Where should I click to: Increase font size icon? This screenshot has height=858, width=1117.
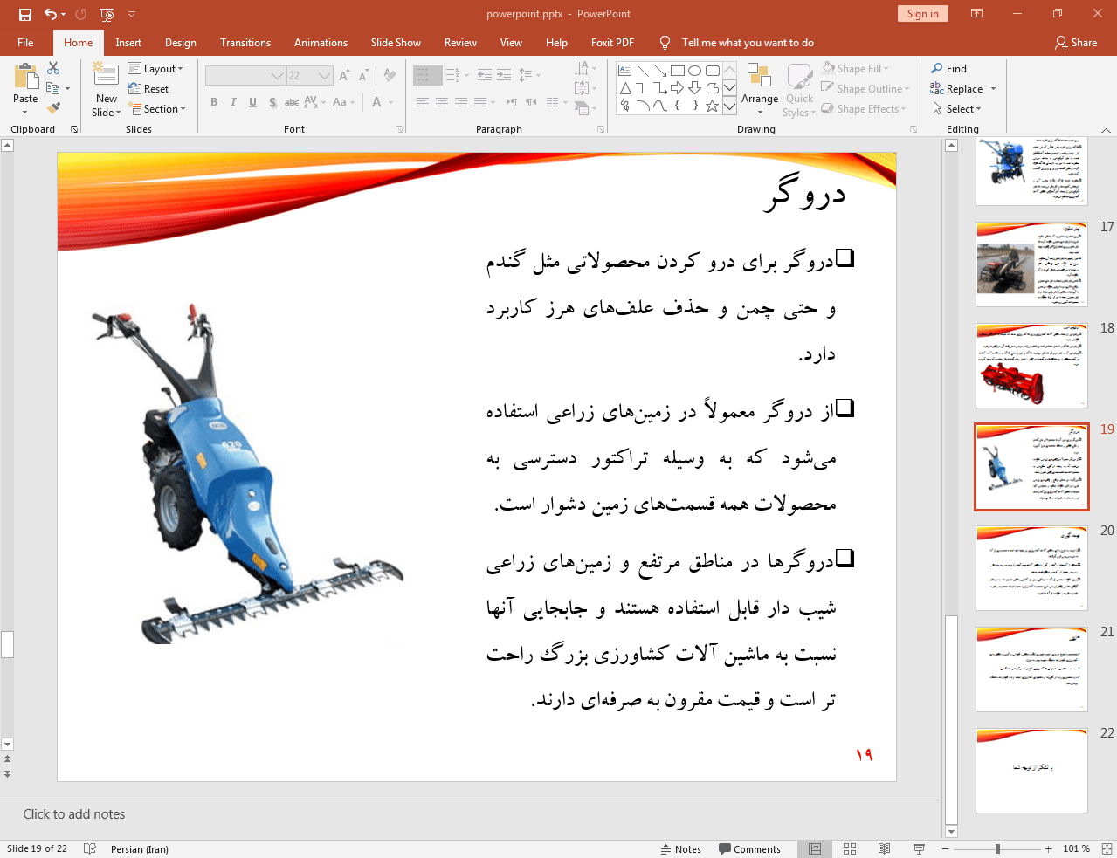344,75
